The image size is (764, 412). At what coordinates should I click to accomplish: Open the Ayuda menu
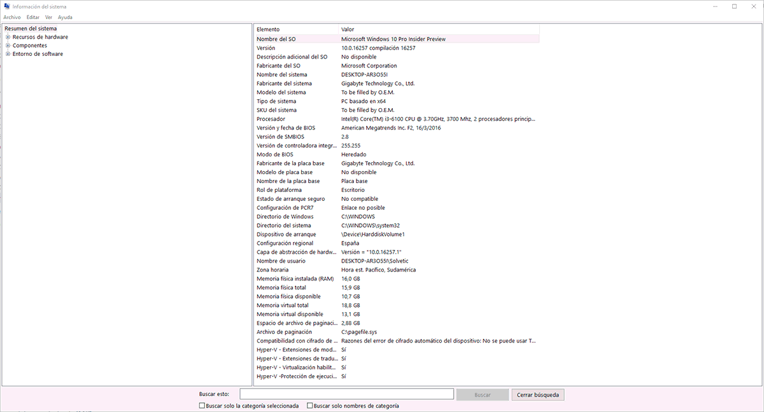coord(65,17)
